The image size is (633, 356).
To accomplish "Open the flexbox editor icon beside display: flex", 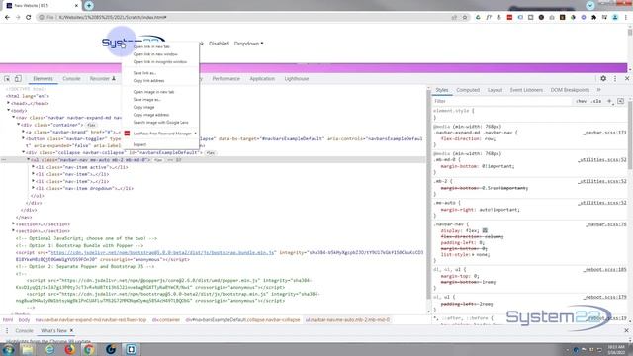I will click(x=485, y=230).
